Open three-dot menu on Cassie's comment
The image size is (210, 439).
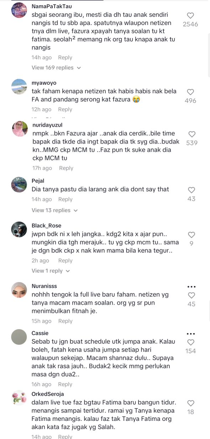(191, 334)
